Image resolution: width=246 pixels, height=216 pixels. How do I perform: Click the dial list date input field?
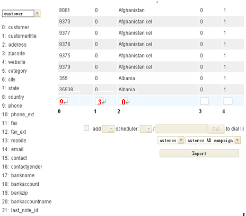point(182,129)
